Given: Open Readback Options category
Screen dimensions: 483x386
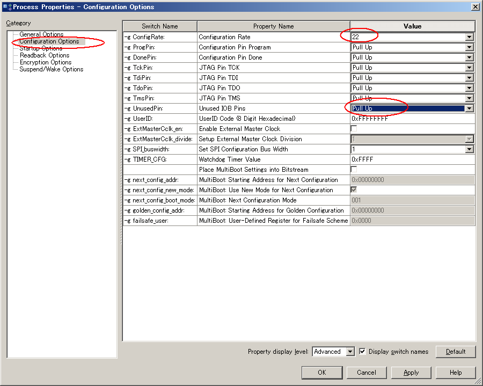Looking at the screenshot, I should [45, 55].
